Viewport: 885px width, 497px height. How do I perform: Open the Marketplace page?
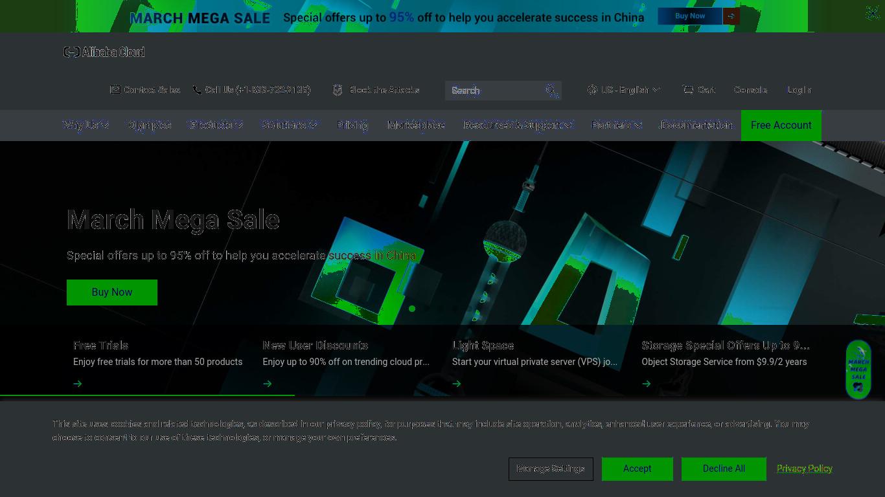pyautogui.click(x=416, y=125)
